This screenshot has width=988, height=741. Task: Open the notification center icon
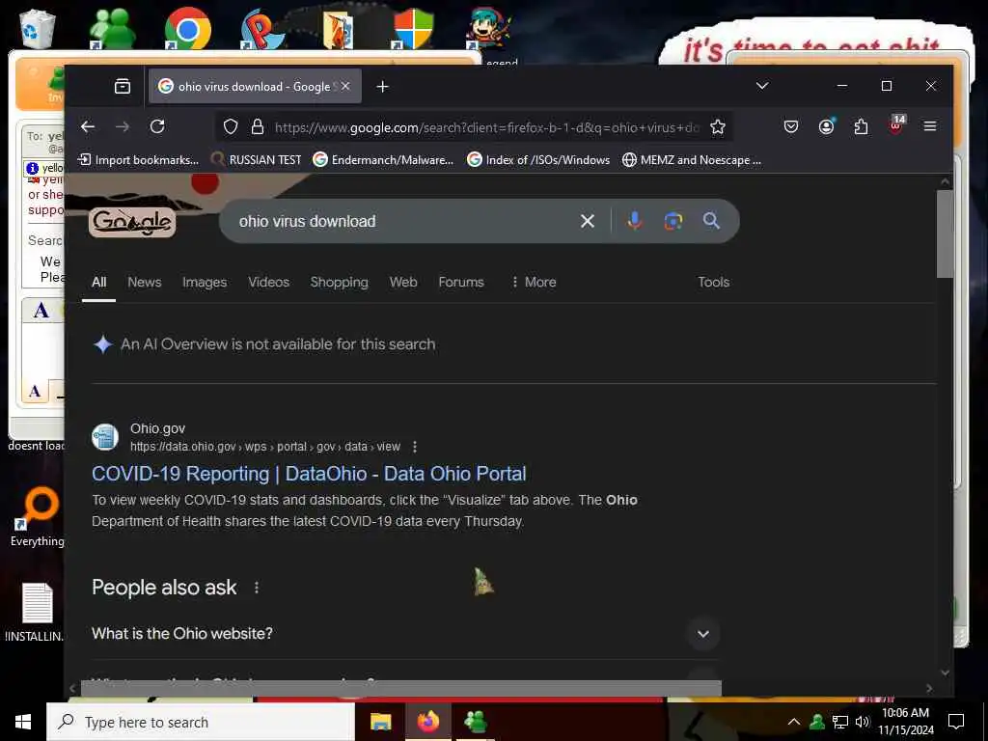(x=956, y=722)
